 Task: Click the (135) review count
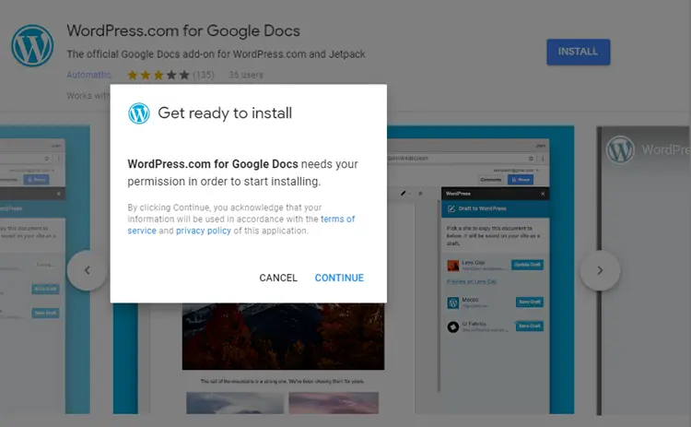tap(204, 75)
